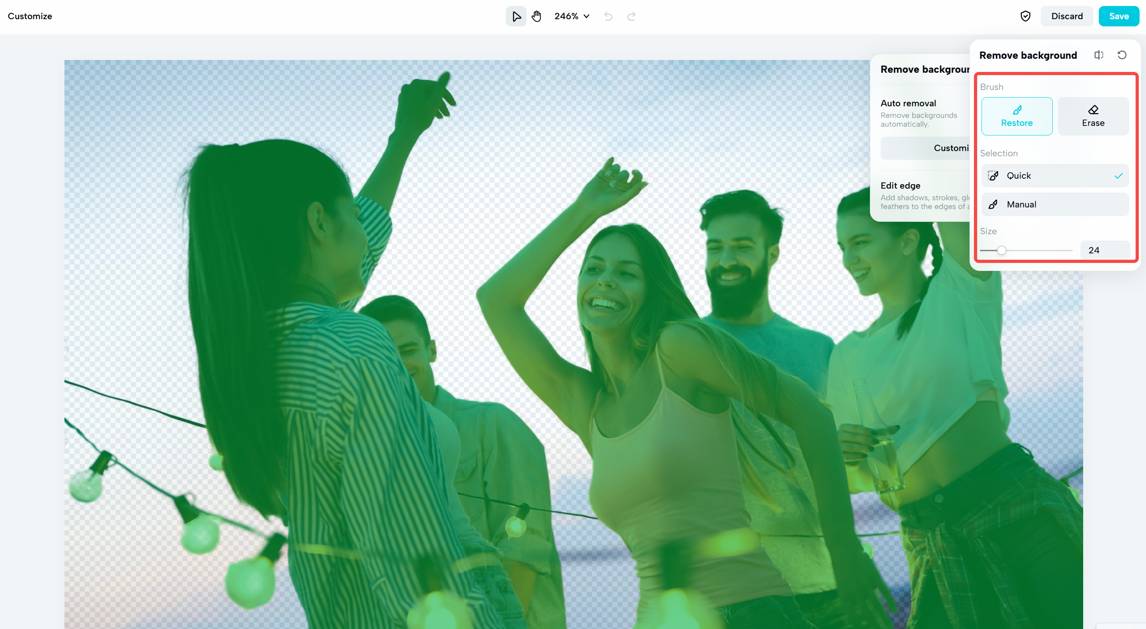The height and width of the screenshot is (629, 1146).
Task: Select the cursor tool in the toolbar
Action: 516,16
